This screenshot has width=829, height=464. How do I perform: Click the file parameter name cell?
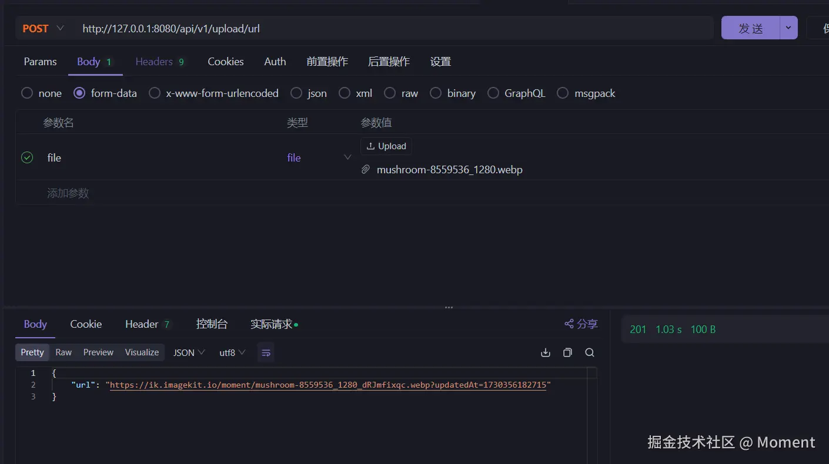click(x=54, y=157)
